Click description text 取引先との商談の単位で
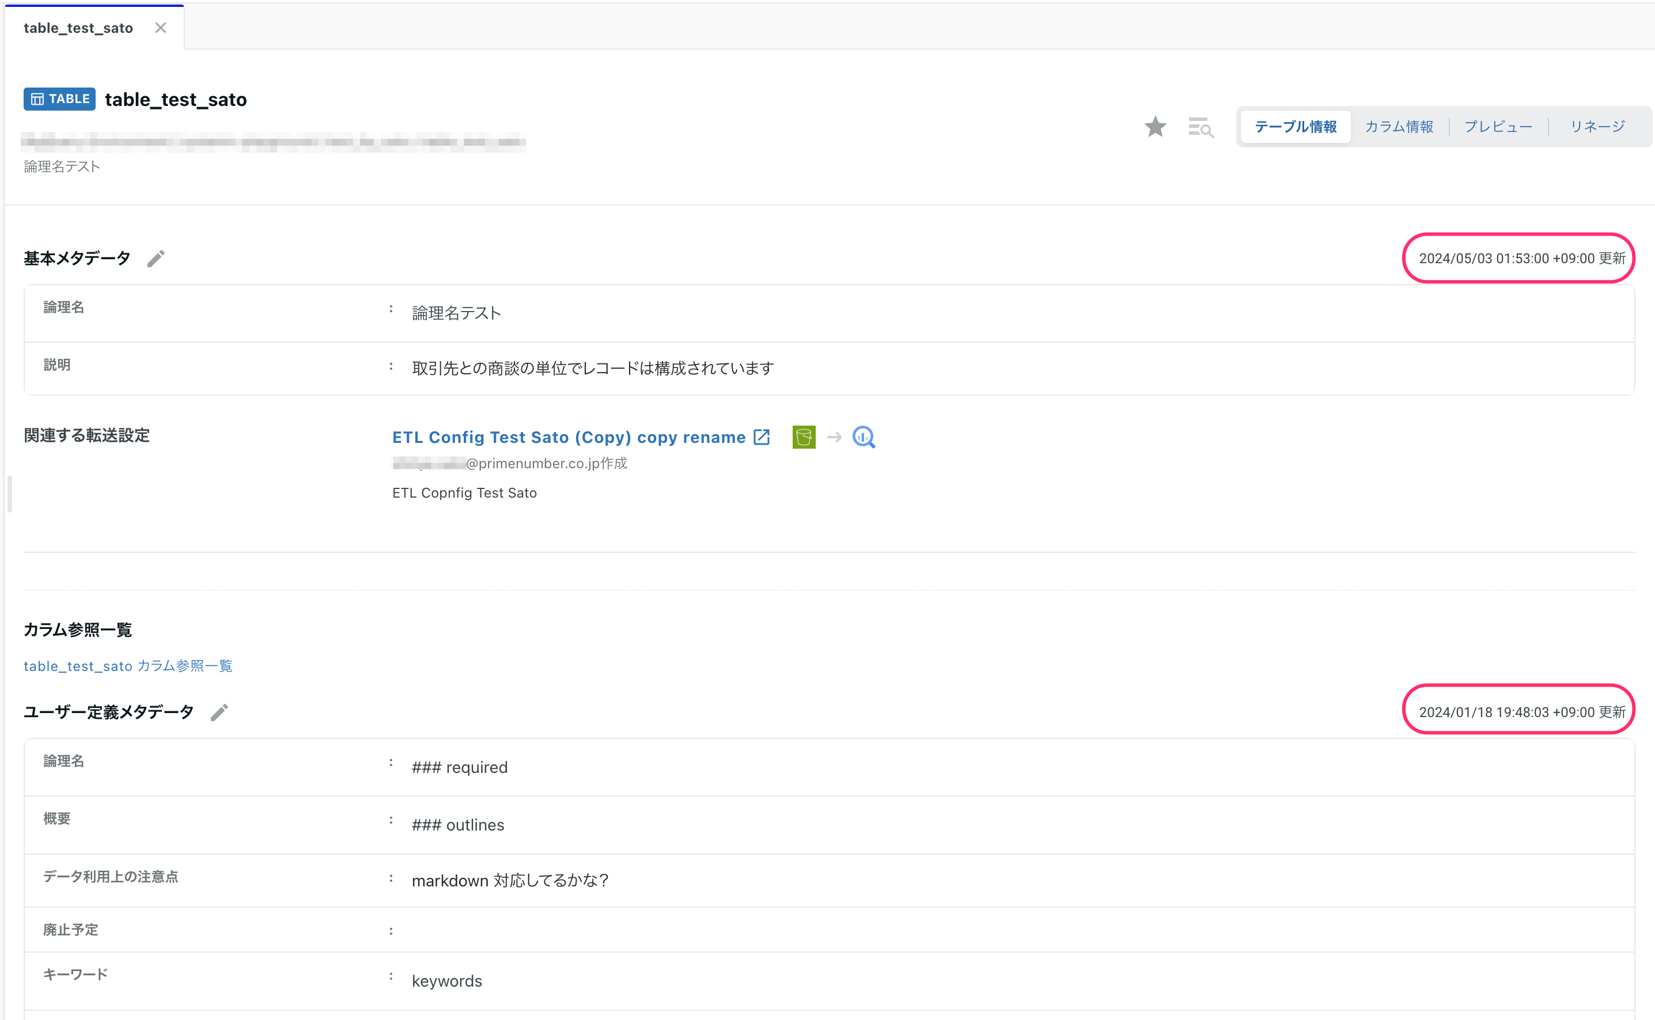 [x=593, y=369]
